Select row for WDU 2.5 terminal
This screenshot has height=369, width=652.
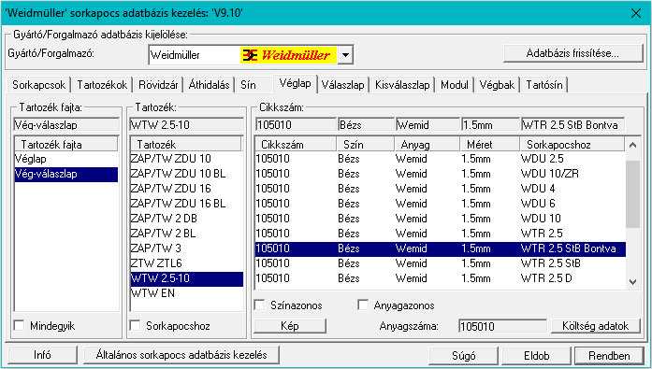coord(441,159)
